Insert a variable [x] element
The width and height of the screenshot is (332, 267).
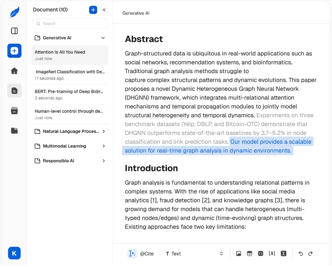tap(272, 254)
